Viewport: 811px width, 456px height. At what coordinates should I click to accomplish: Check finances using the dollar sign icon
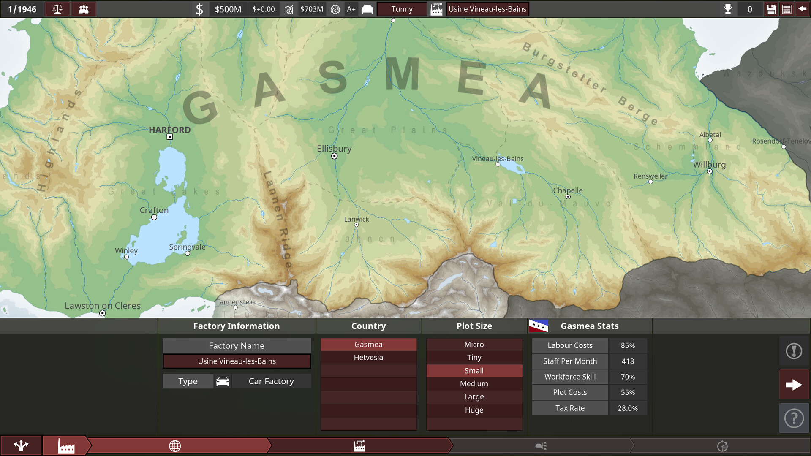coord(200,9)
